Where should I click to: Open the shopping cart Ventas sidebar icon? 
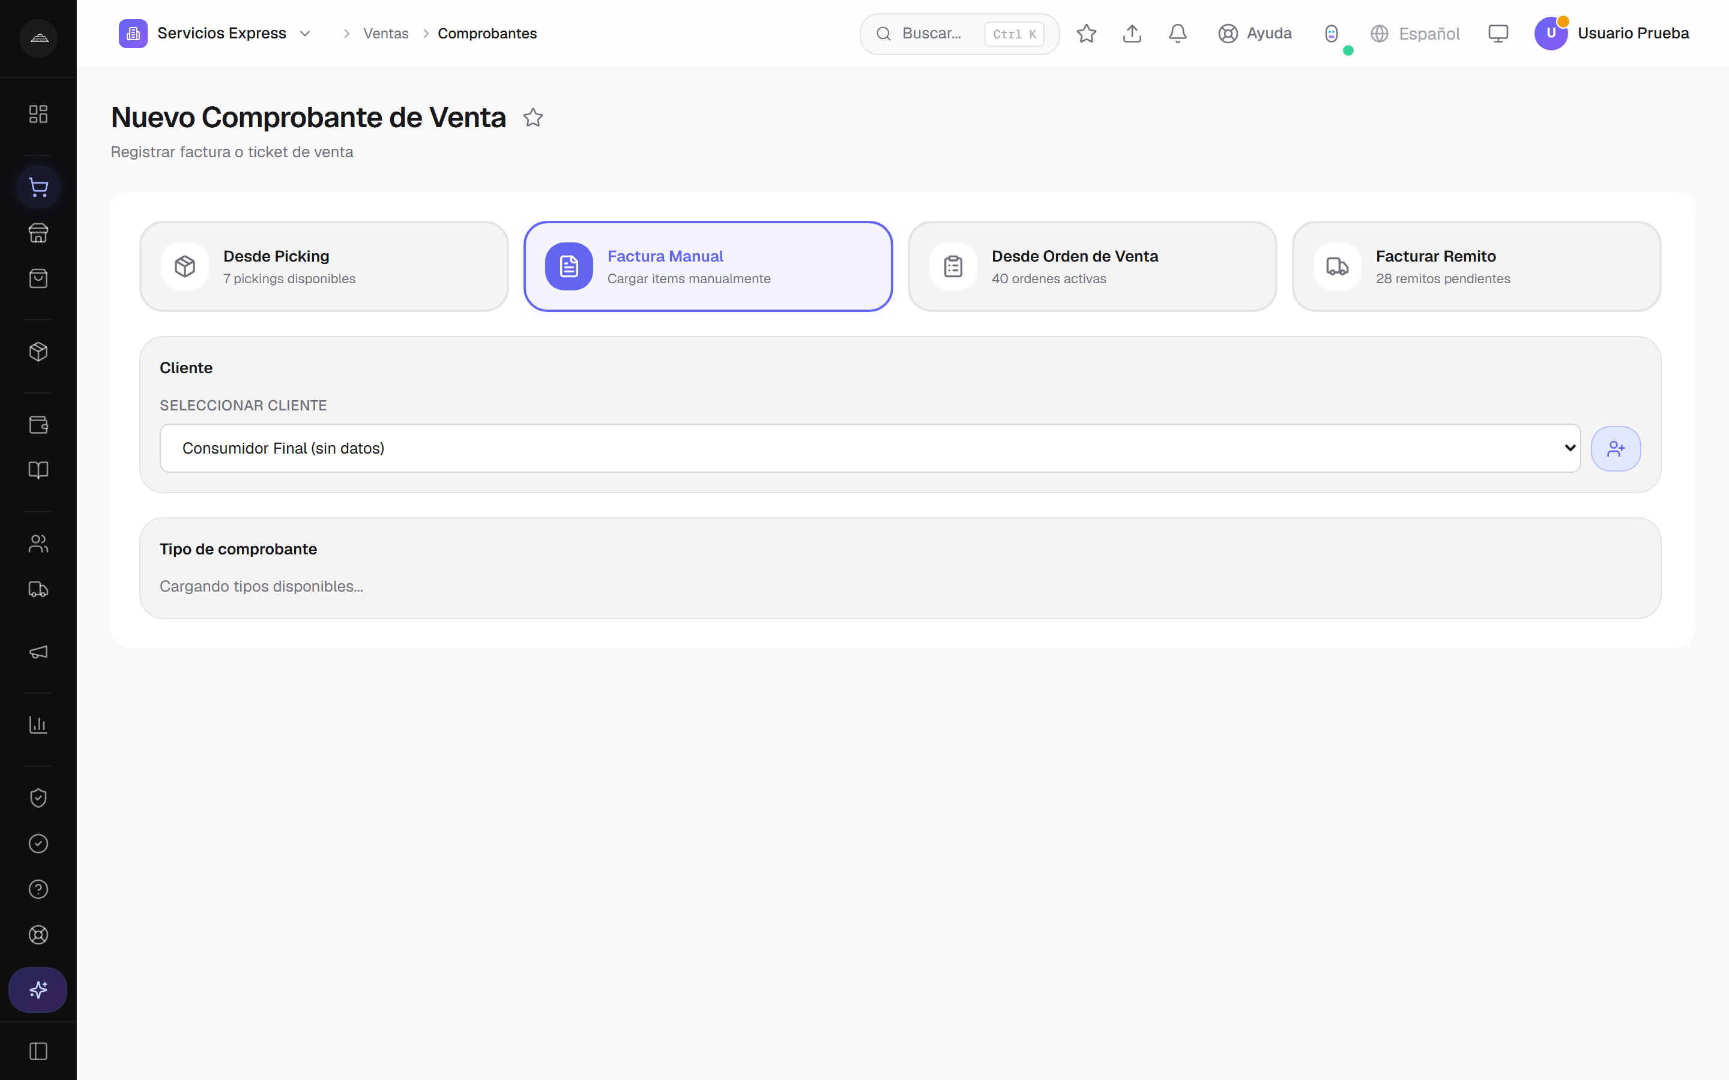point(38,187)
